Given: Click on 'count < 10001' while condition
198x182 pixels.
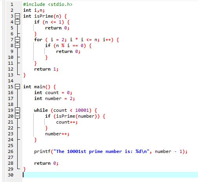Looking at the screenshot, I should coord(71,110).
